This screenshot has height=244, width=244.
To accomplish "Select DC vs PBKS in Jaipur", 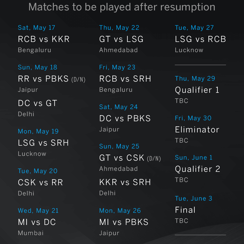I will [x=125, y=118].
